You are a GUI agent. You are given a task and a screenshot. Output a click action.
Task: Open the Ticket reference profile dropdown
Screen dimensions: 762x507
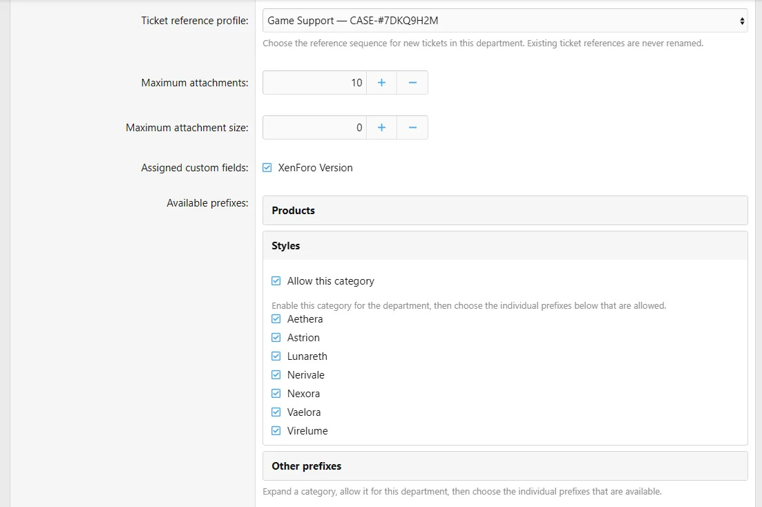pyautogui.click(x=505, y=21)
